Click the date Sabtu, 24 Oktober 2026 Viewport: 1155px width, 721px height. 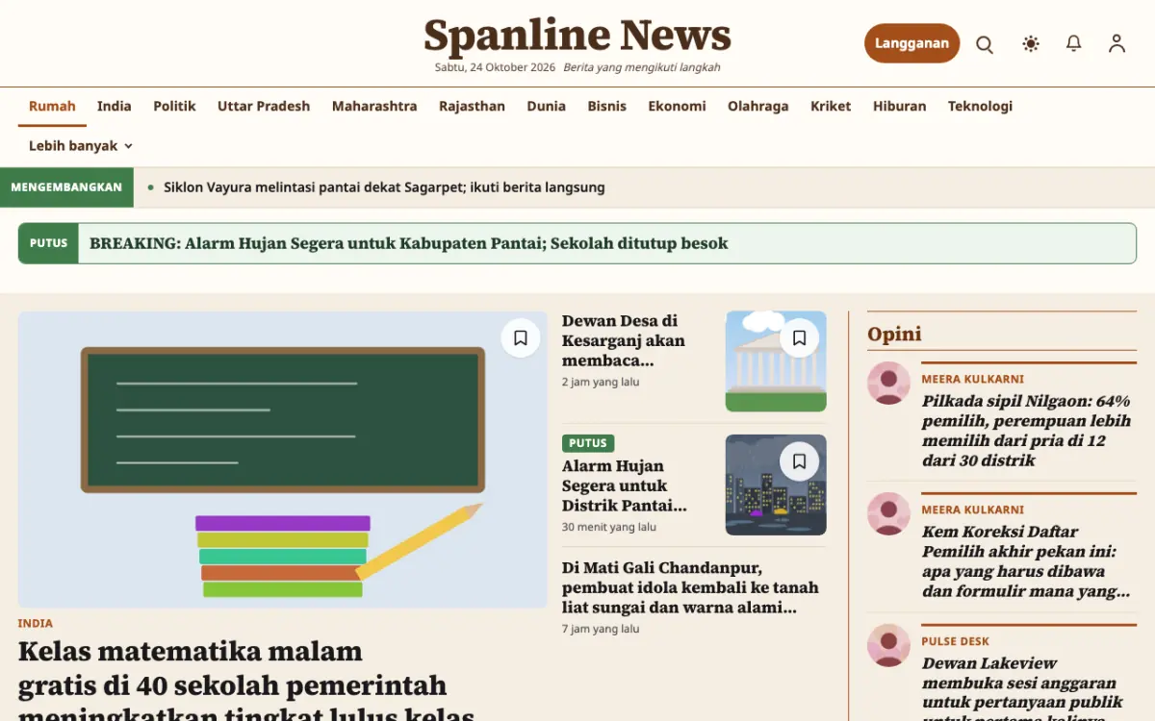click(x=495, y=67)
